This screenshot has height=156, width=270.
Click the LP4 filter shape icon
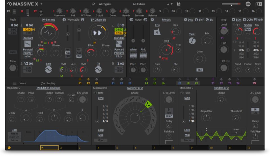(x=157, y=32)
